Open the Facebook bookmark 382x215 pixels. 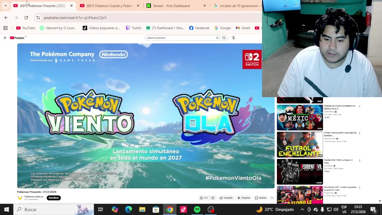199,28
